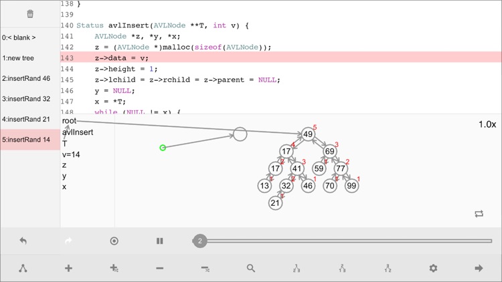The width and height of the screenshot is (502, 282).
Task: Click the animation step slider knob
Action: (x=199, y=241)
